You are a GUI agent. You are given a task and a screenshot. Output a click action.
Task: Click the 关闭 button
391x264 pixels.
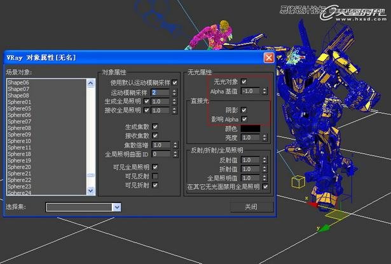pyautogui.click(x=251, y=206)
